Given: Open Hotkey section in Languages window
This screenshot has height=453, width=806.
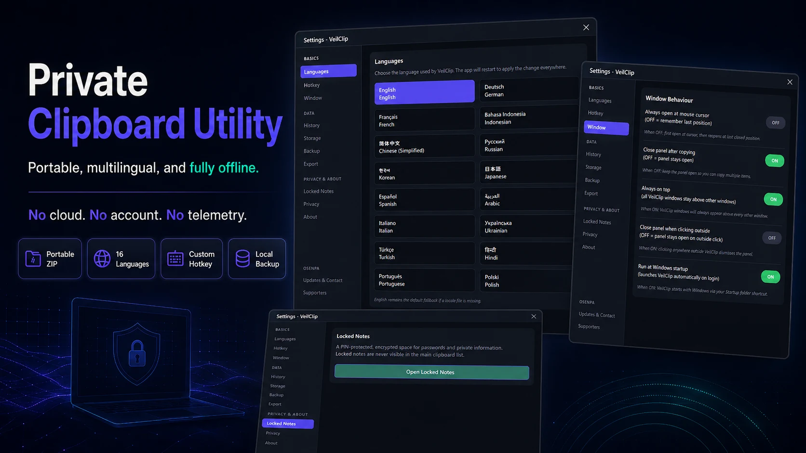Looking at the screenshot, I should coord(312,85).
